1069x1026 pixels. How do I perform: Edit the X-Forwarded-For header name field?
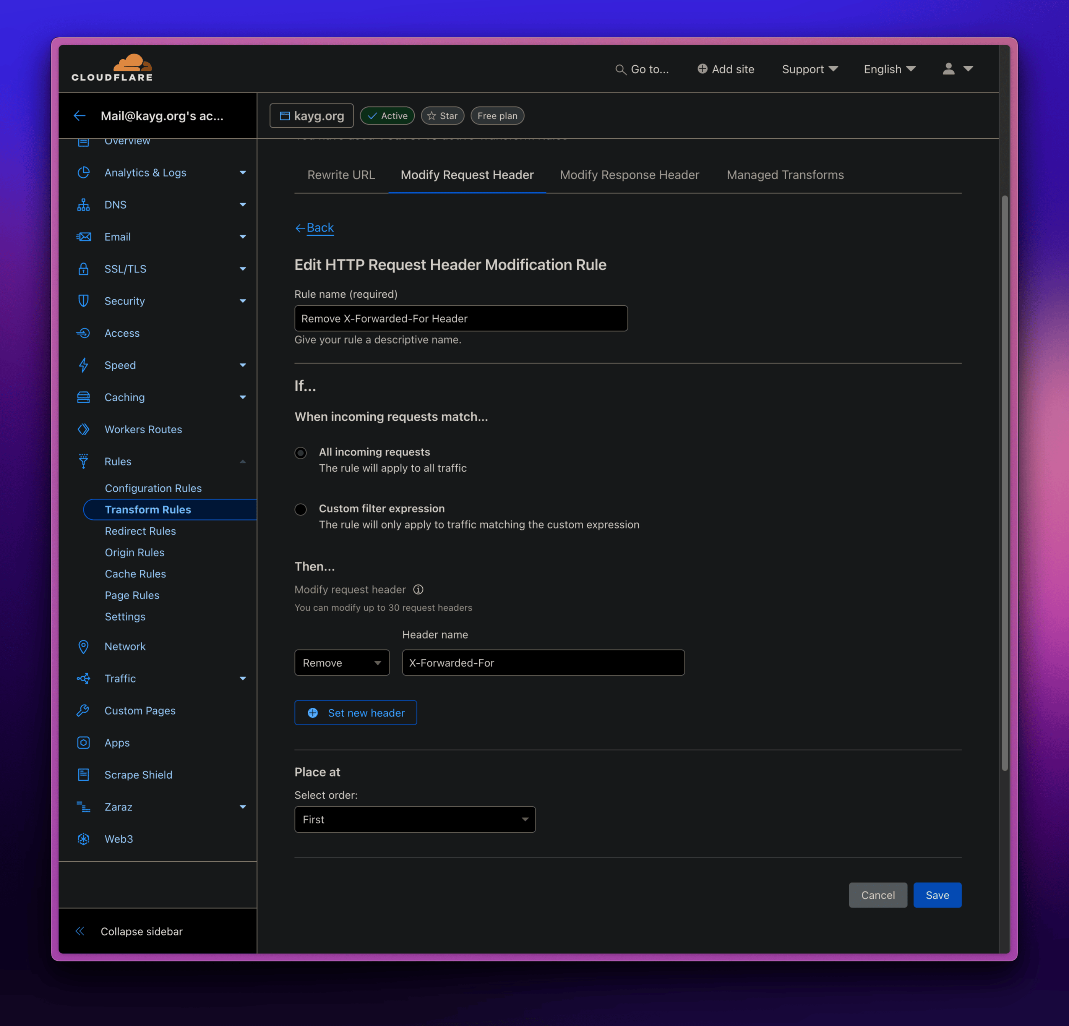[x=543, y=662]
